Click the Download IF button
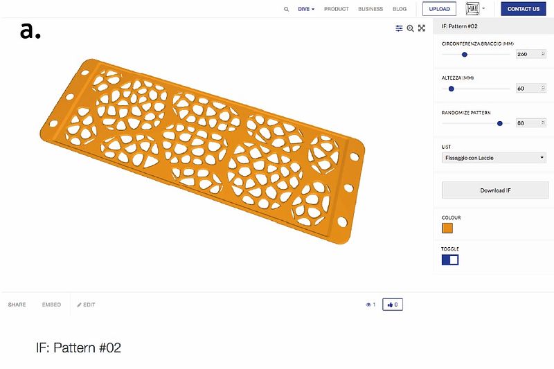This screenshot has height=369, width=554. [x=495, y=190]
